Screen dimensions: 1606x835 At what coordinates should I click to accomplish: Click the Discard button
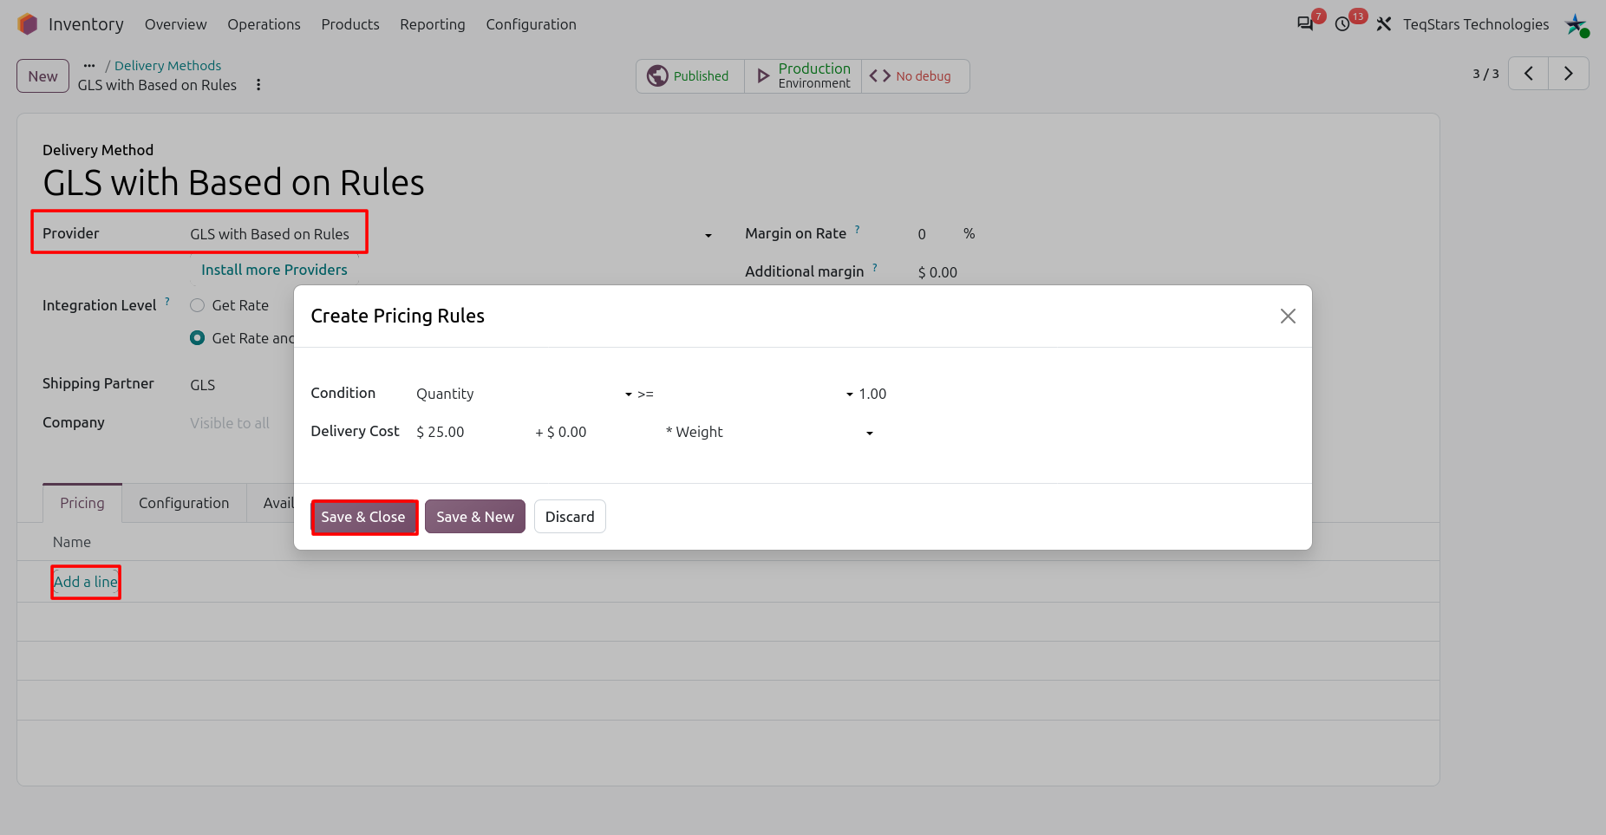tap(570, 517)
